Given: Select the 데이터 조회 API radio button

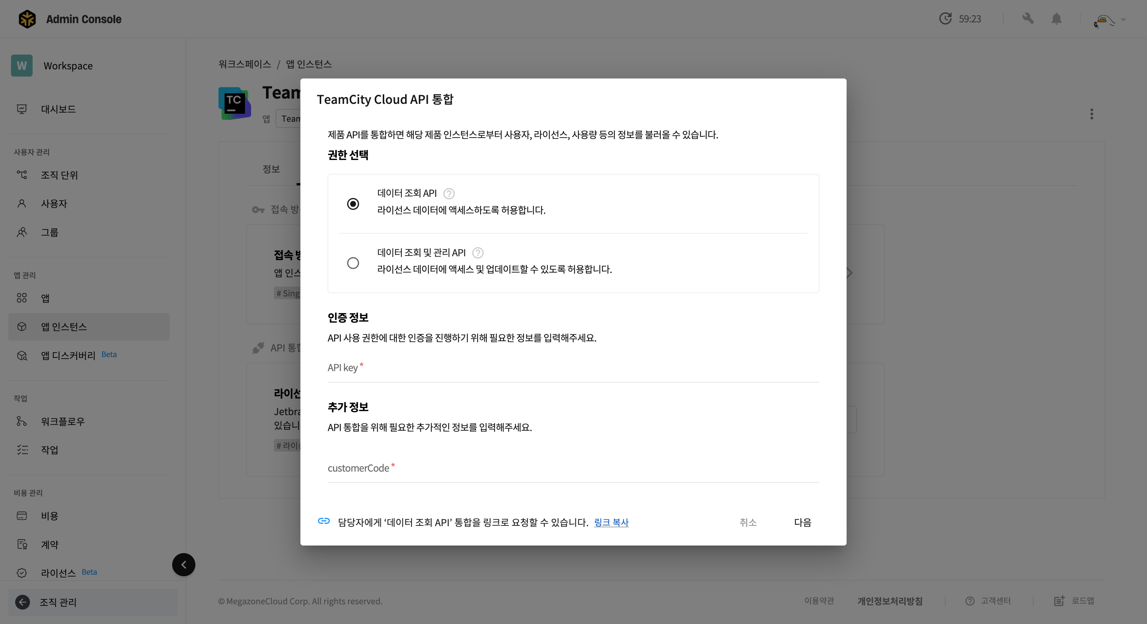Looking at the screenshot, I should tap(353, 204).
